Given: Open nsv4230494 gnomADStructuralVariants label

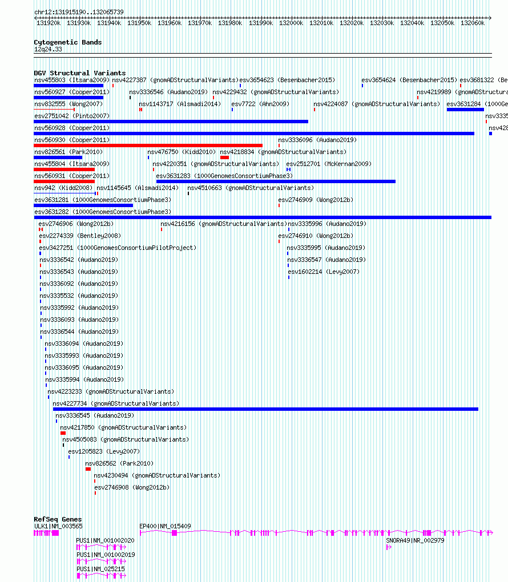Looking at the screenshot, I should point(157,475).
